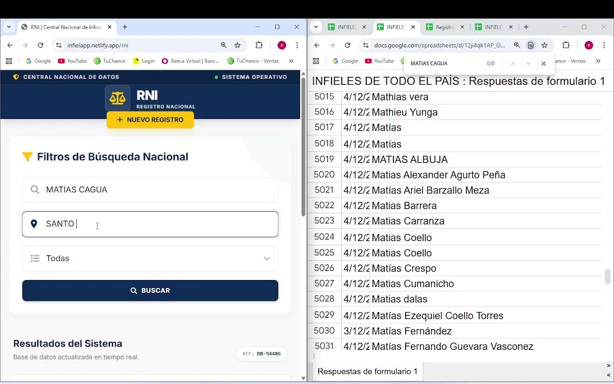Viewport: 614px width, 384px height.
Task: Click find box containing MATIAS CAGUA
Action: pos(445,63)
